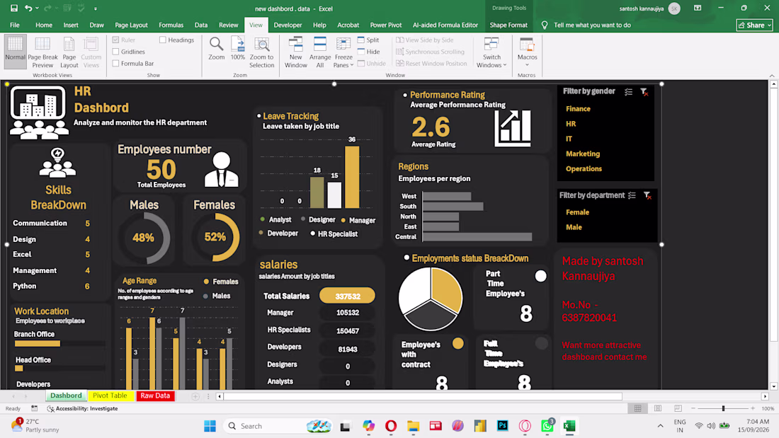Add a new sheet with plus icon
This screenshot has height=438, width=779.
195,396
